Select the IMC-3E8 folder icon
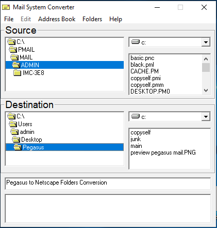The image size is (217, 228). 18,73
